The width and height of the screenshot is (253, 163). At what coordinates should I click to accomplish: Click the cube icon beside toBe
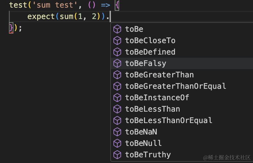(117, 29)
